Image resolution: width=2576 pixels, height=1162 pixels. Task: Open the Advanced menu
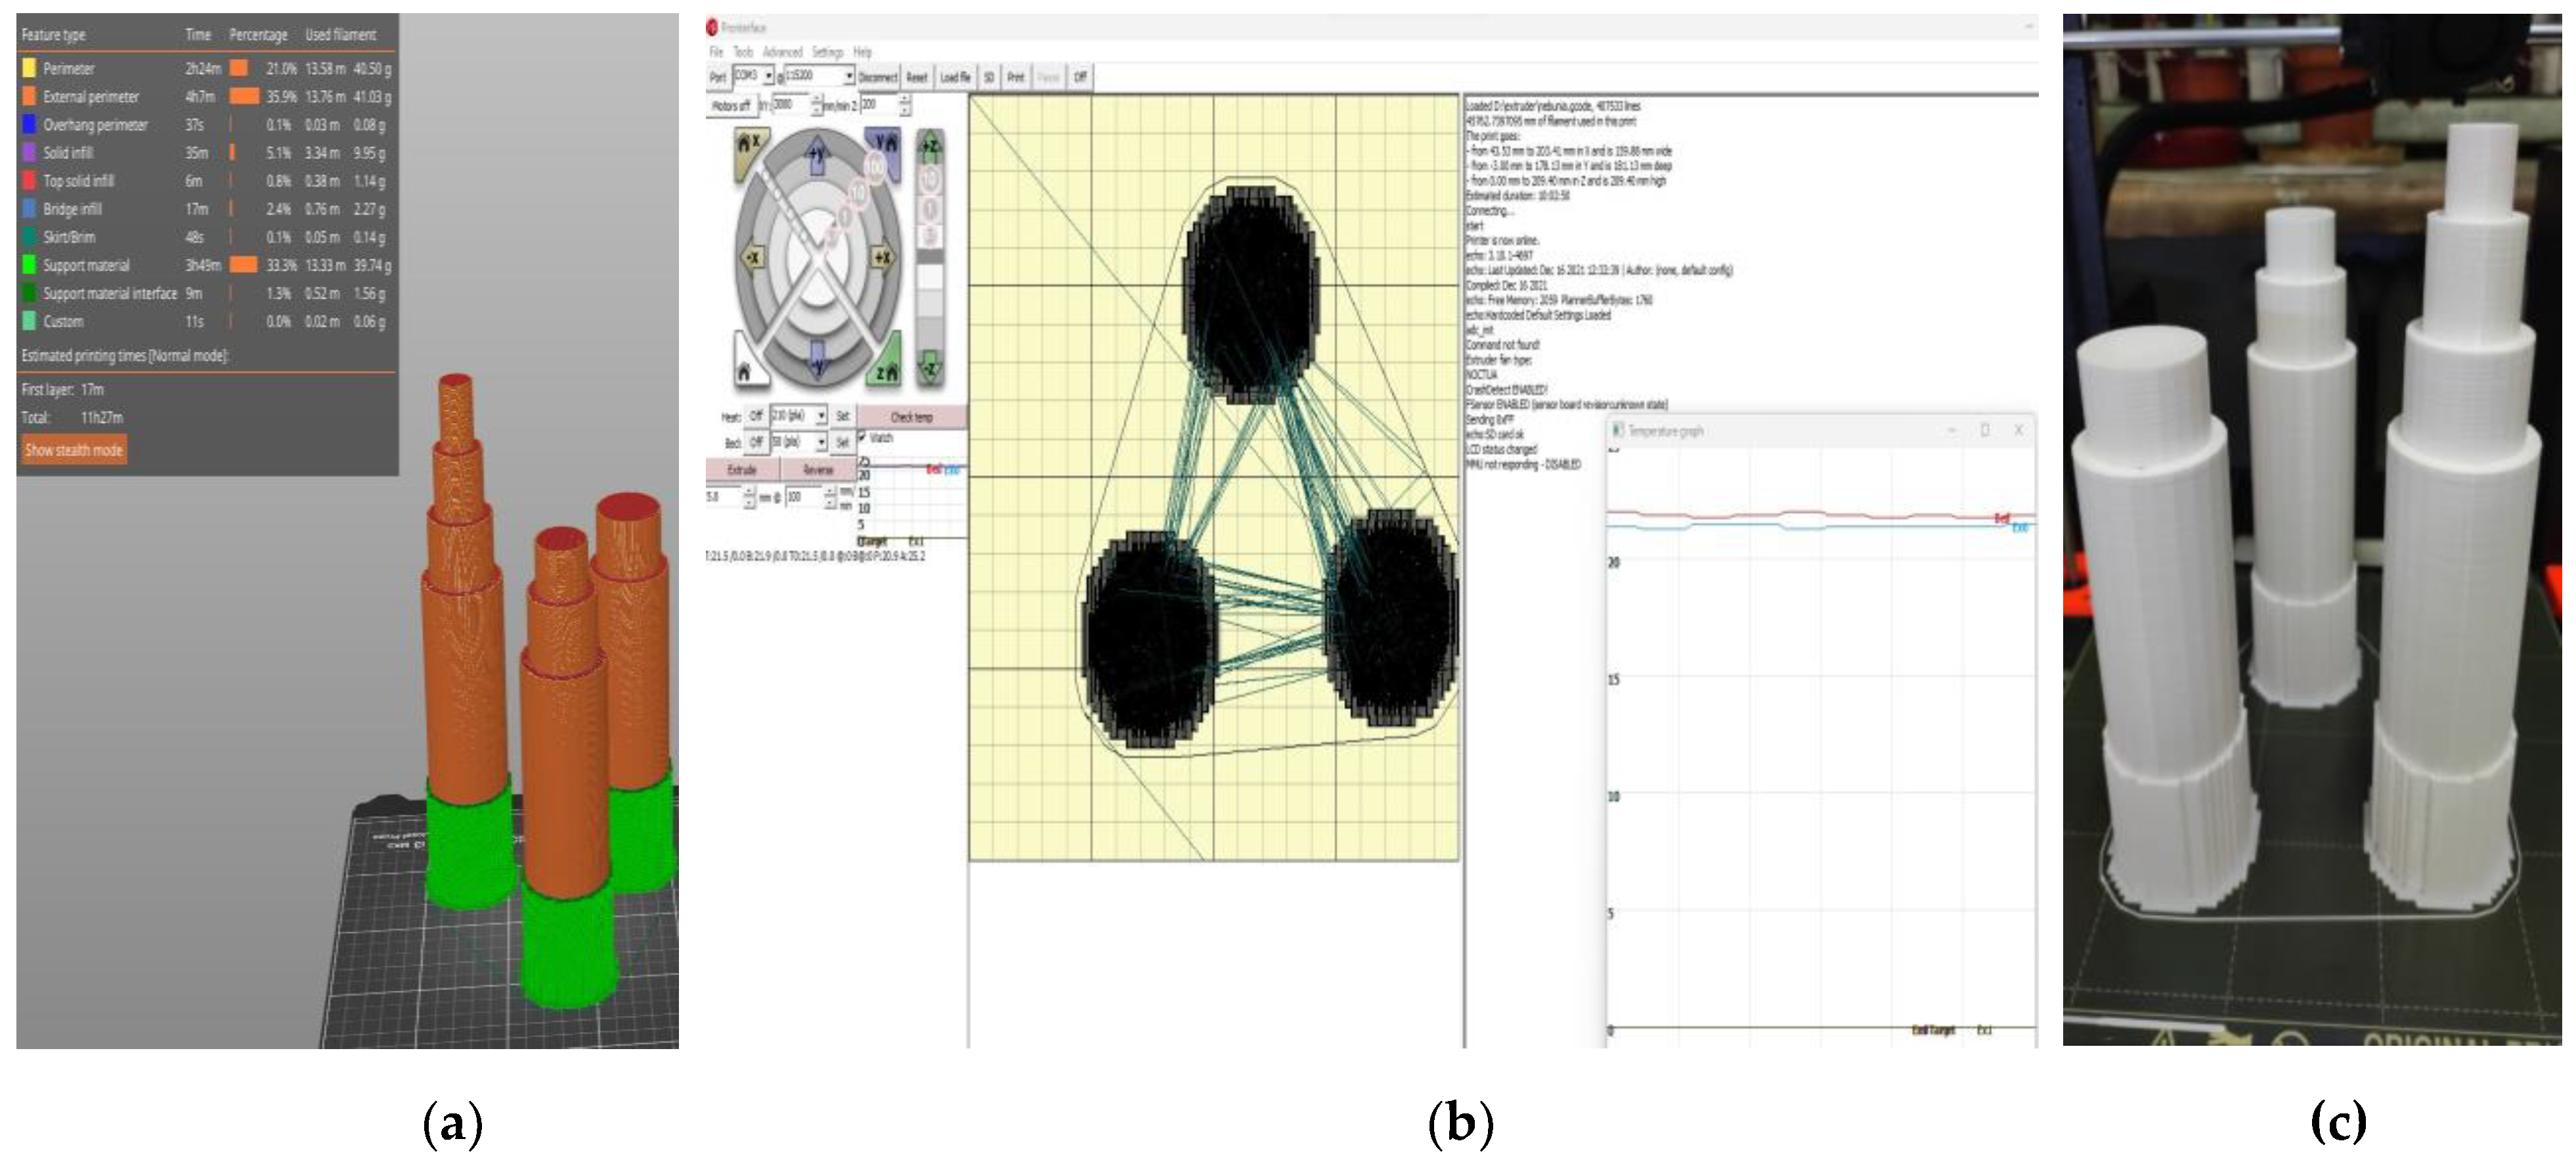click(x=783, y=53)
